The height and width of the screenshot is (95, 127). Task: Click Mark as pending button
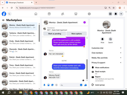click(x=55, y=34)
